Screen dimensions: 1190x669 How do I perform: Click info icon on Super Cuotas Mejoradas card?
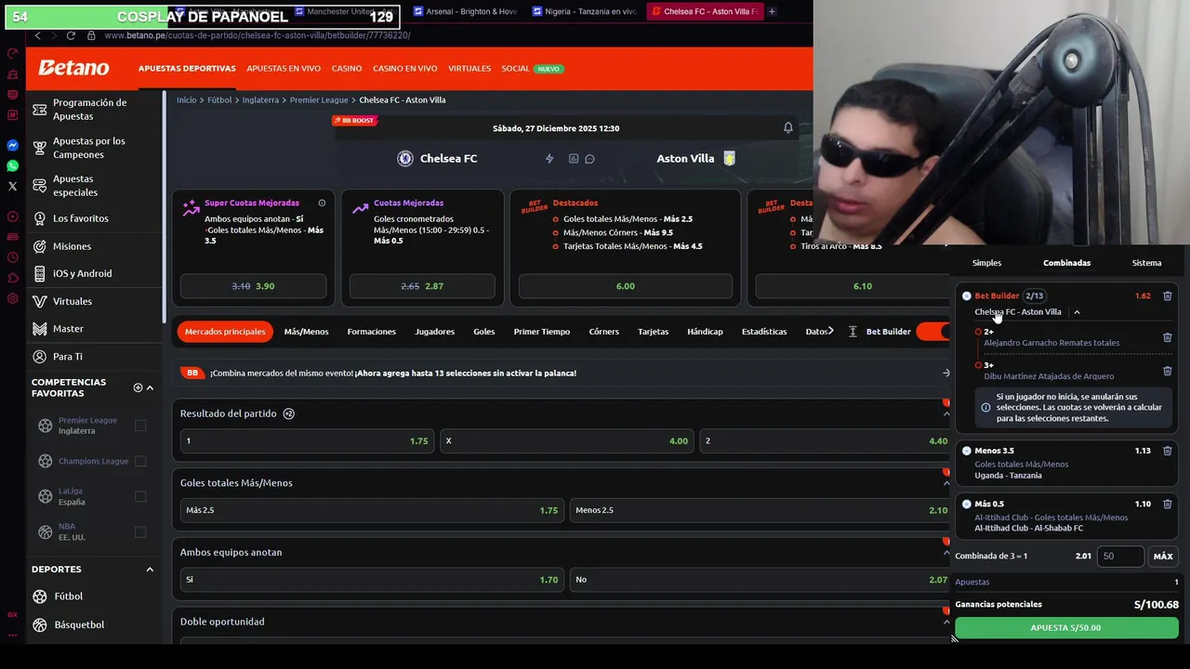(x=322, y=203)
